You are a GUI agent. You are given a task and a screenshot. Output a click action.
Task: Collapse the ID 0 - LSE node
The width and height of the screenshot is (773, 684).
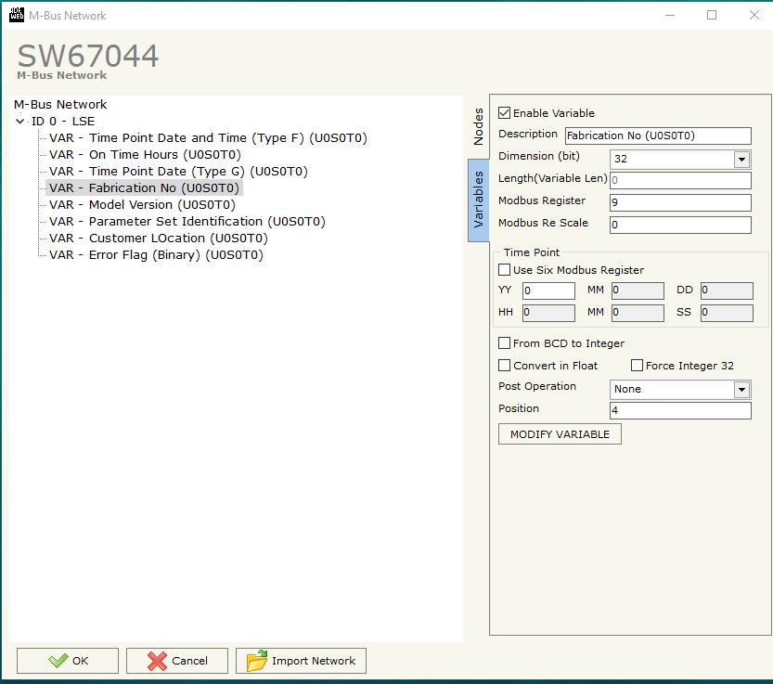tap(20, 121)
